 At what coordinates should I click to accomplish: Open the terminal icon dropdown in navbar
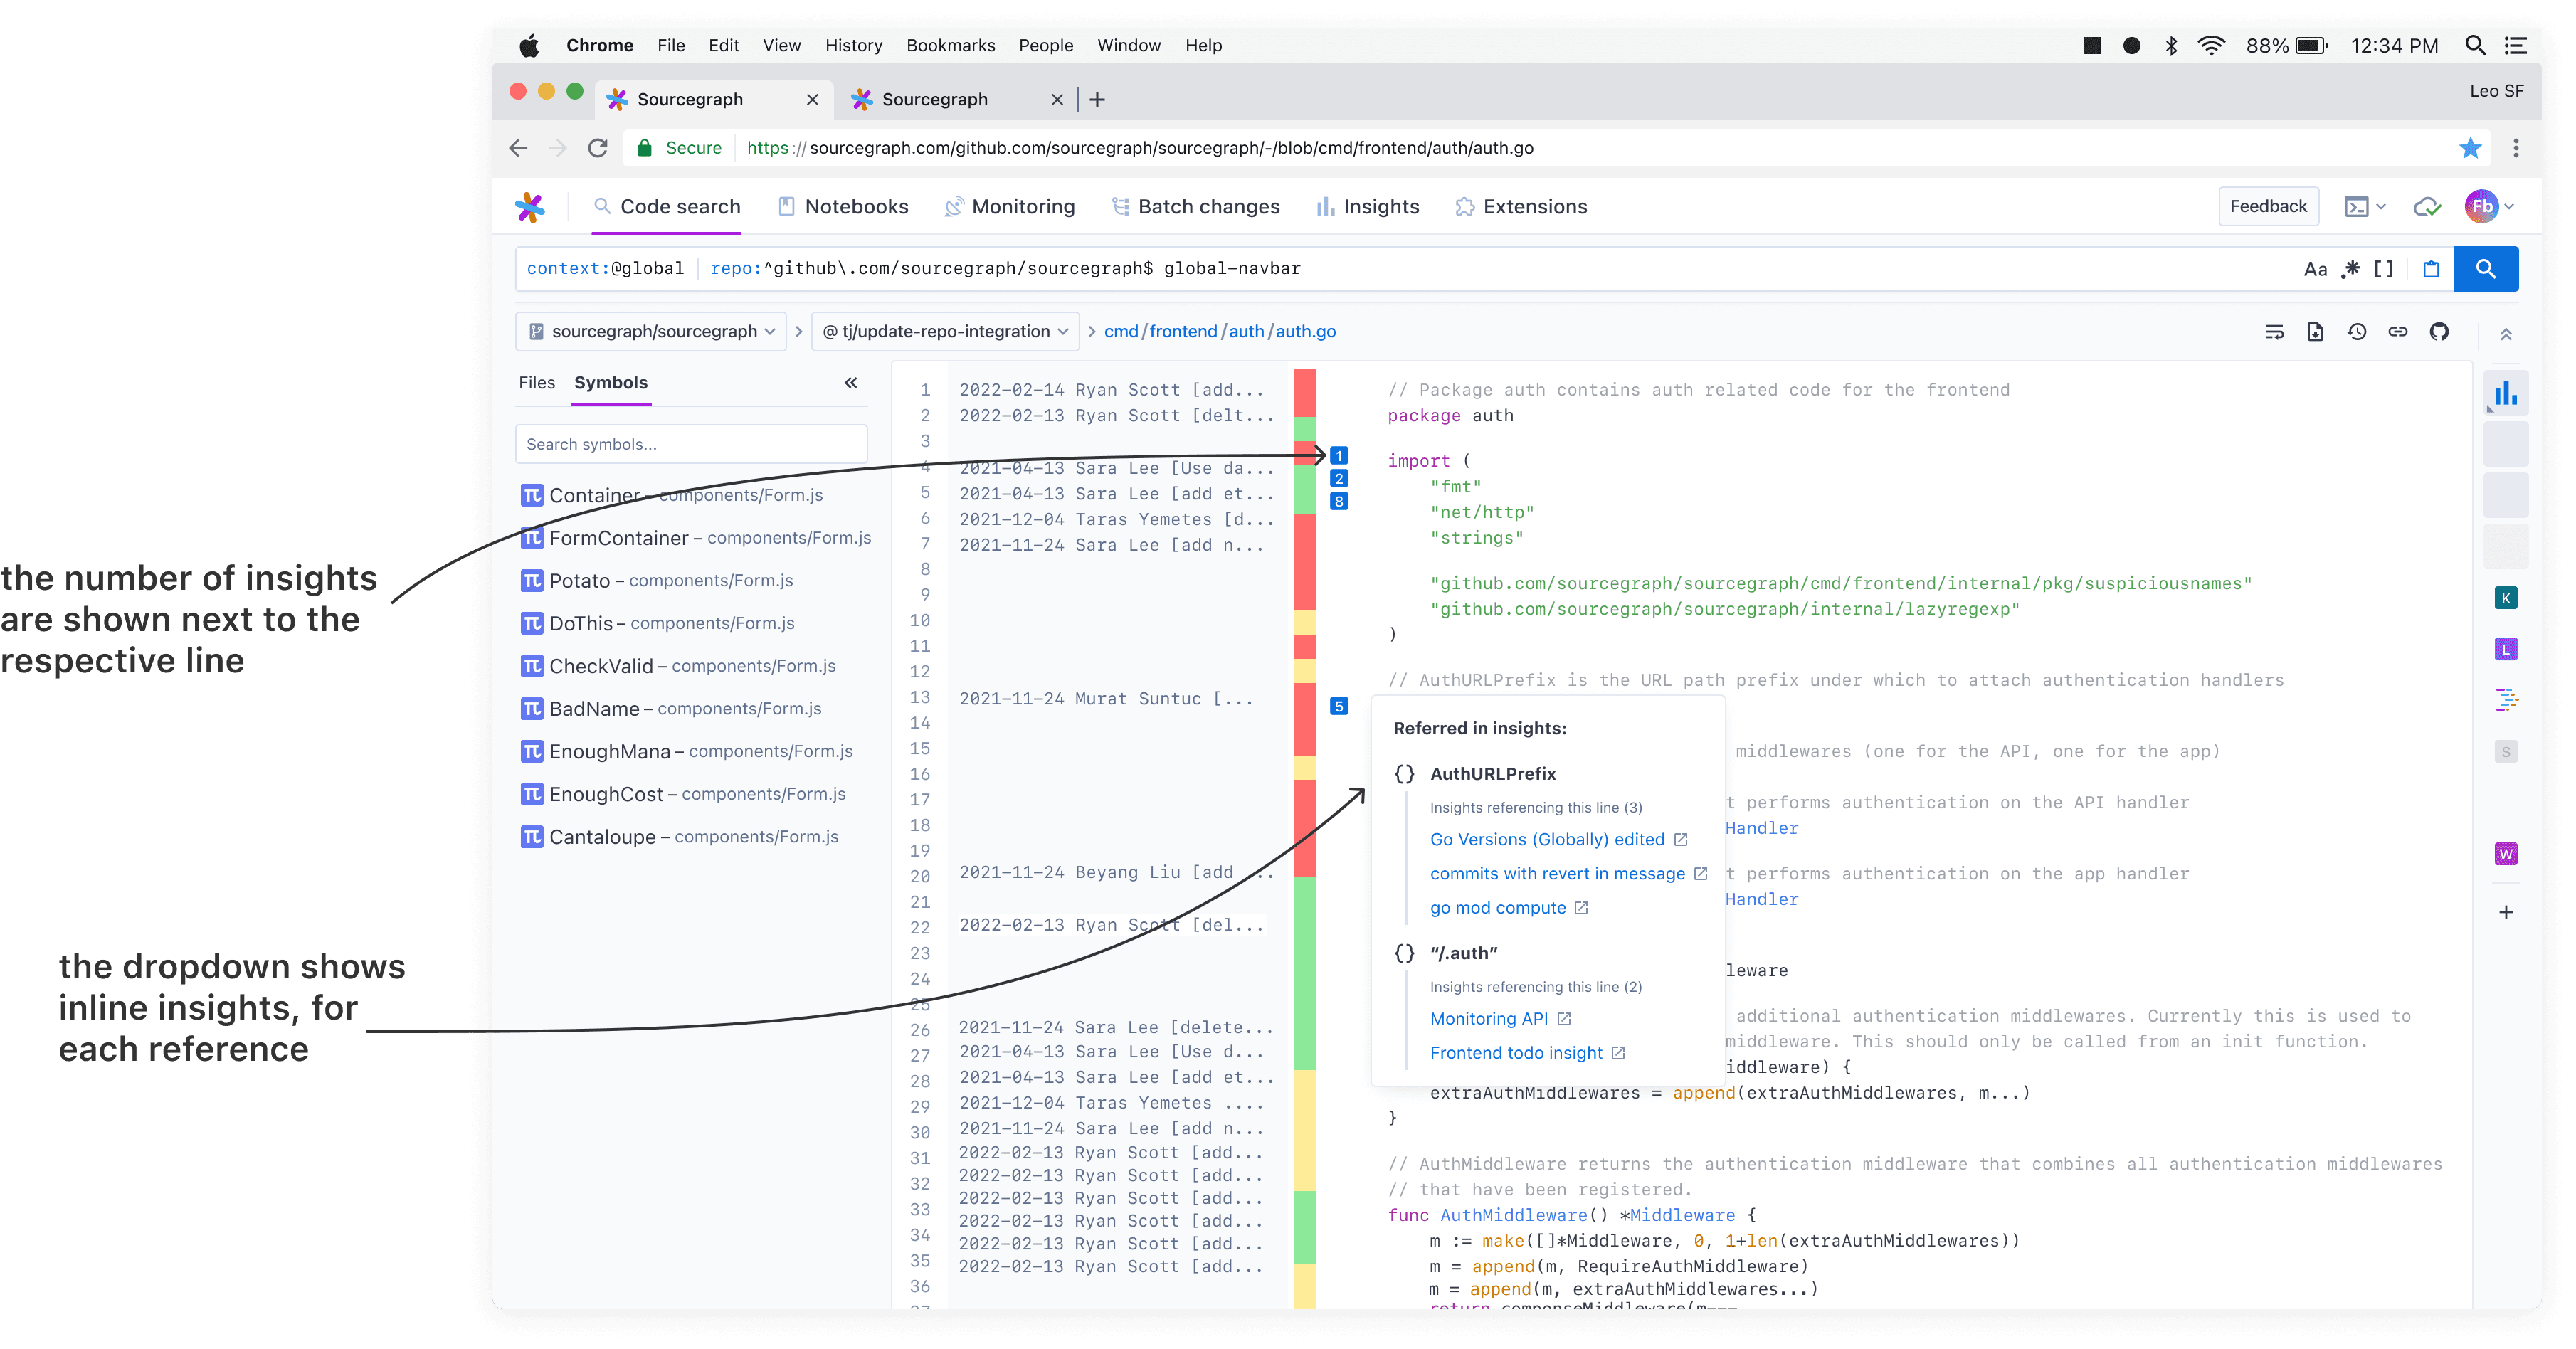point(2365,207)
